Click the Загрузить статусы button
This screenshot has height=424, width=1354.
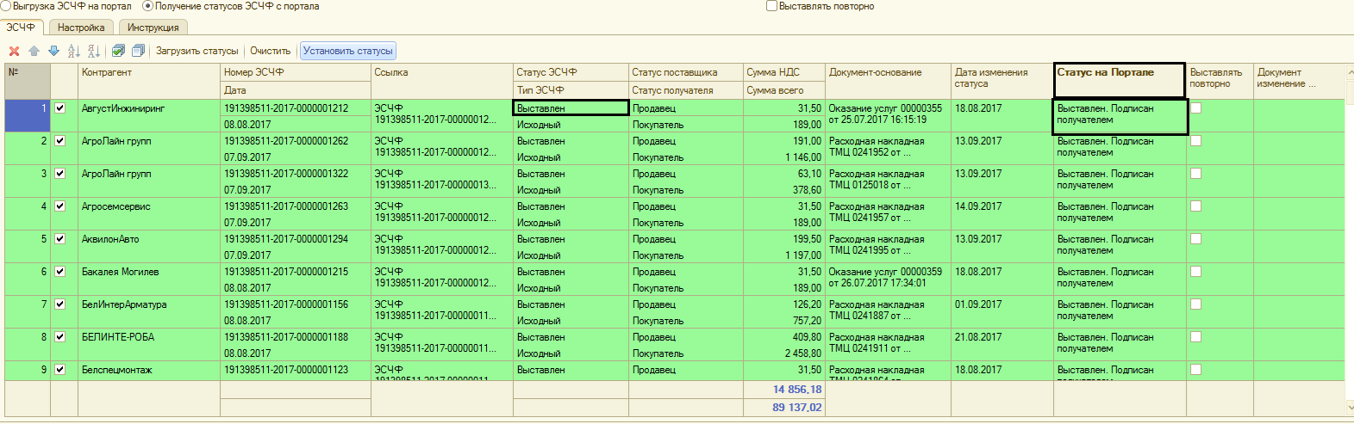click(197, 52)
